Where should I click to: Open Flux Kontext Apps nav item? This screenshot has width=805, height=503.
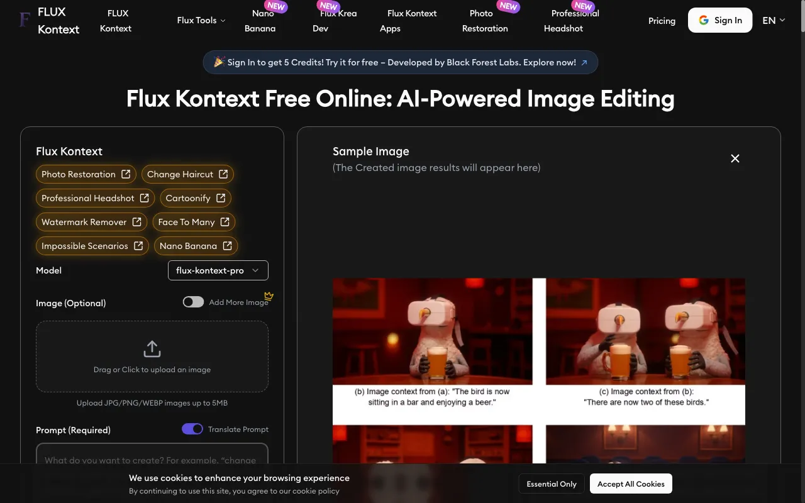408,21
